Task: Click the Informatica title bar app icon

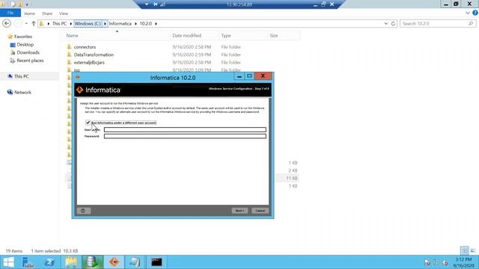Action: click(x=78, y=78)
